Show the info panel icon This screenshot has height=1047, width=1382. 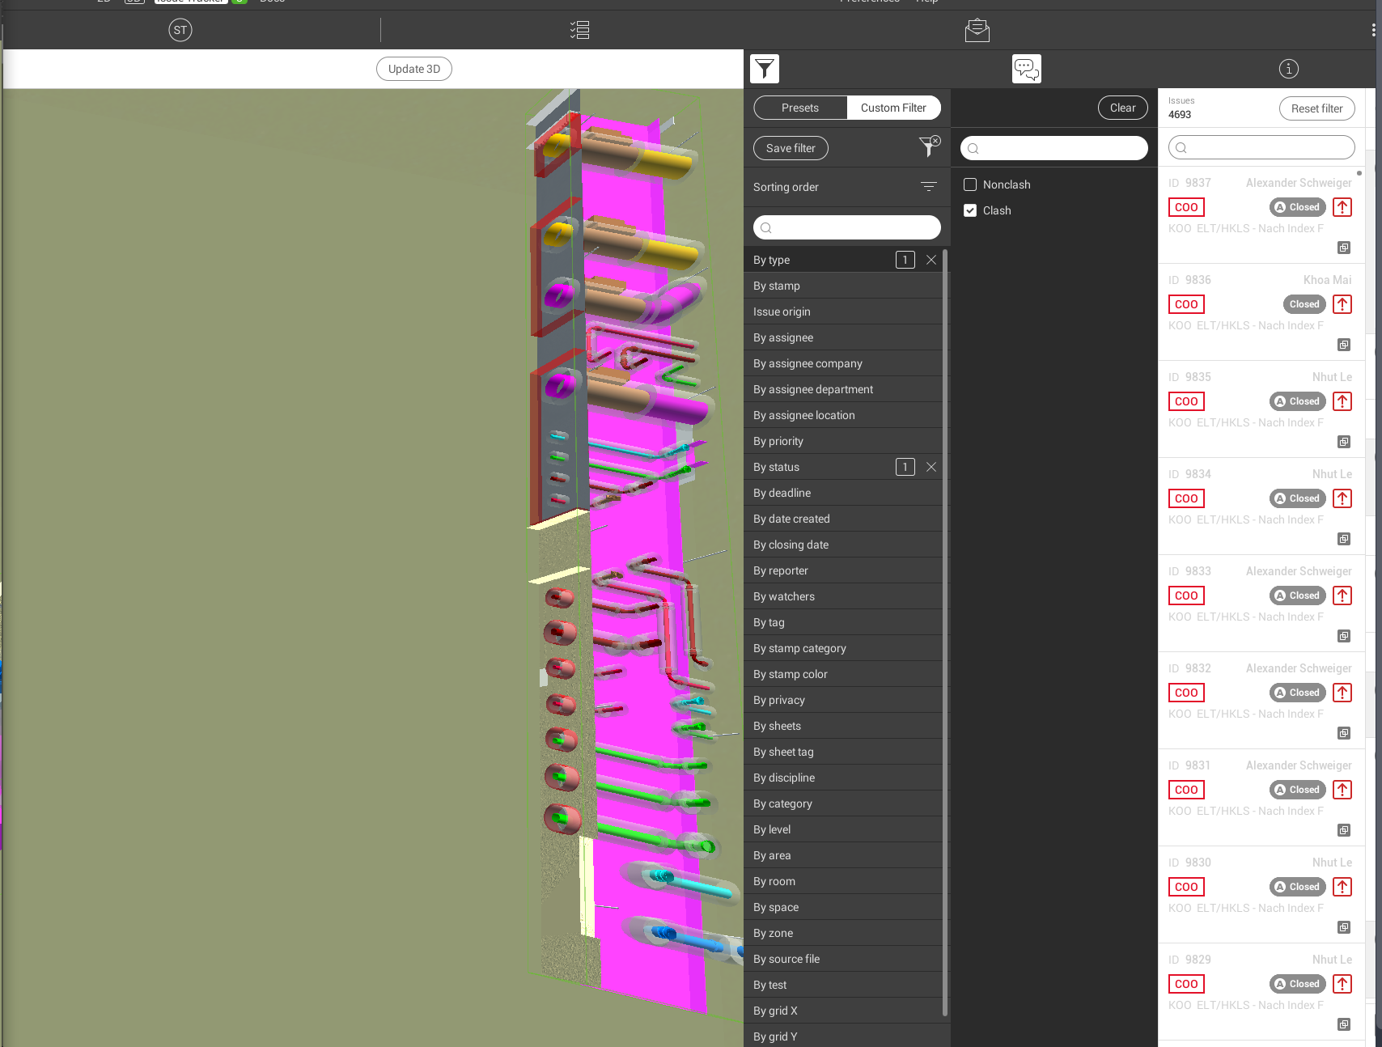(1288, 69)
